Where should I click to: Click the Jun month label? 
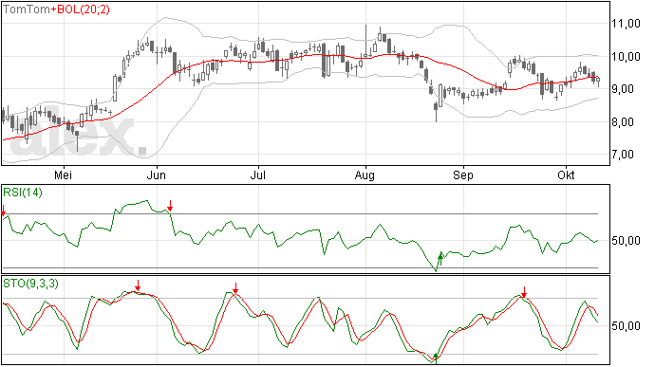157,174
